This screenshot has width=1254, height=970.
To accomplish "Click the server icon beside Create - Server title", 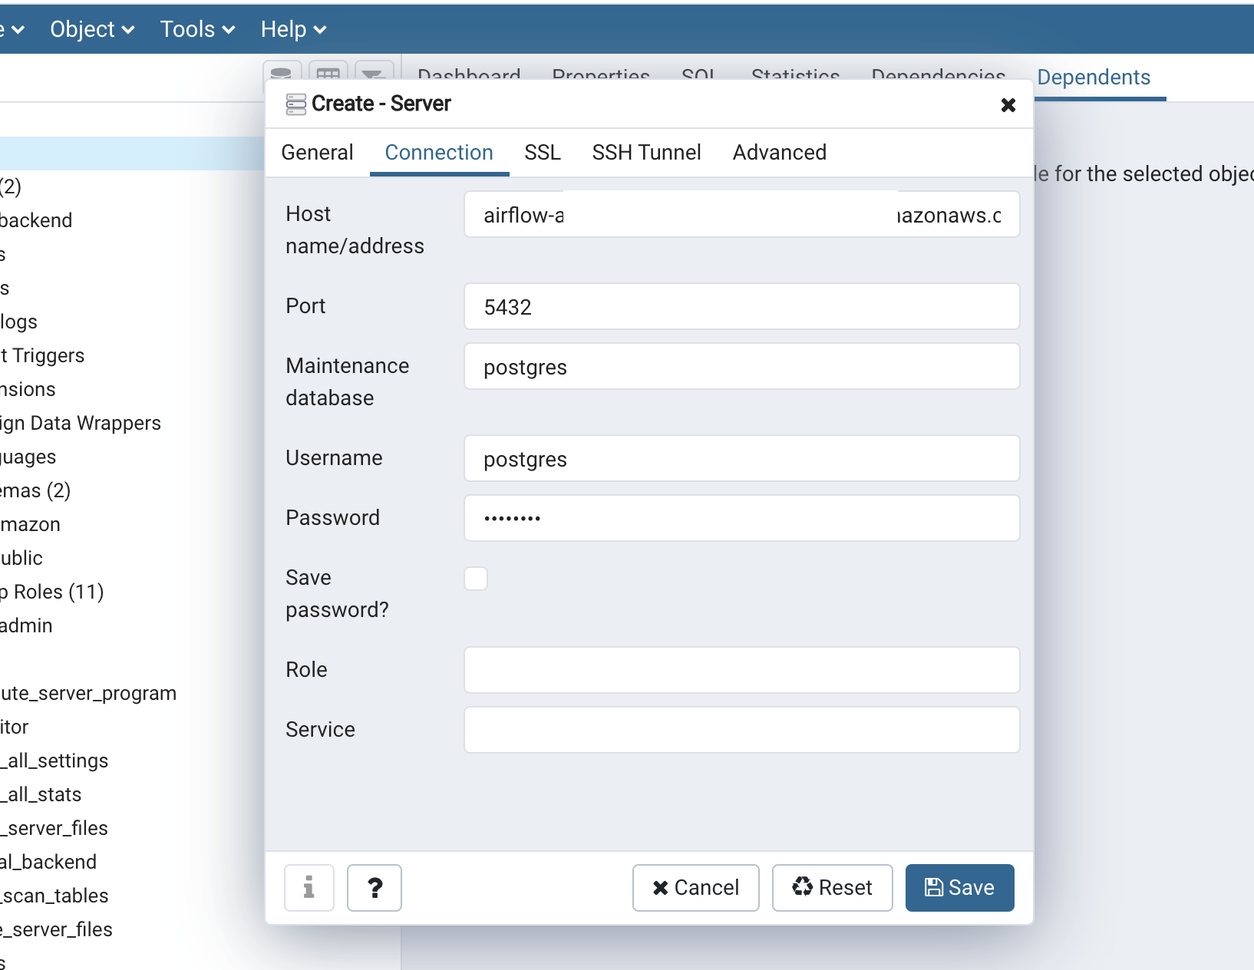I will [295, 103].
